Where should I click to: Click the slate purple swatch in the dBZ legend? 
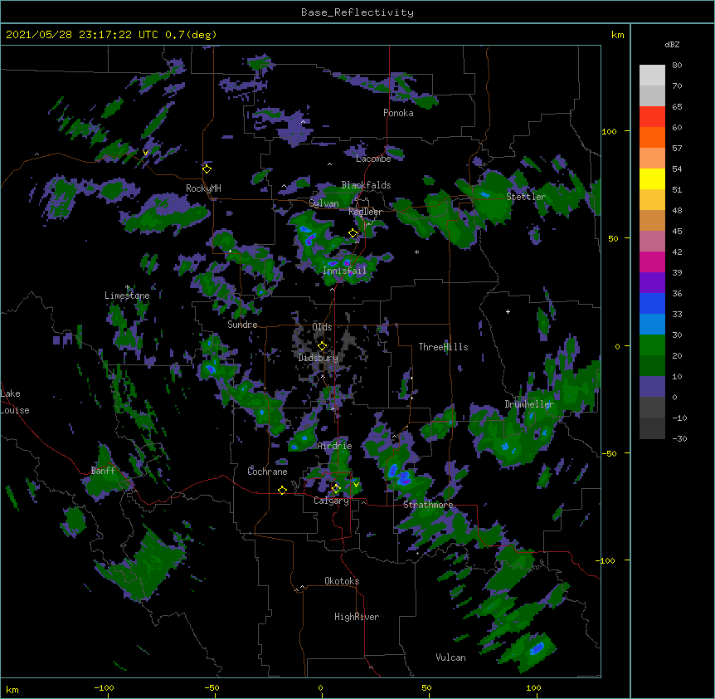(x=652, y=387)
